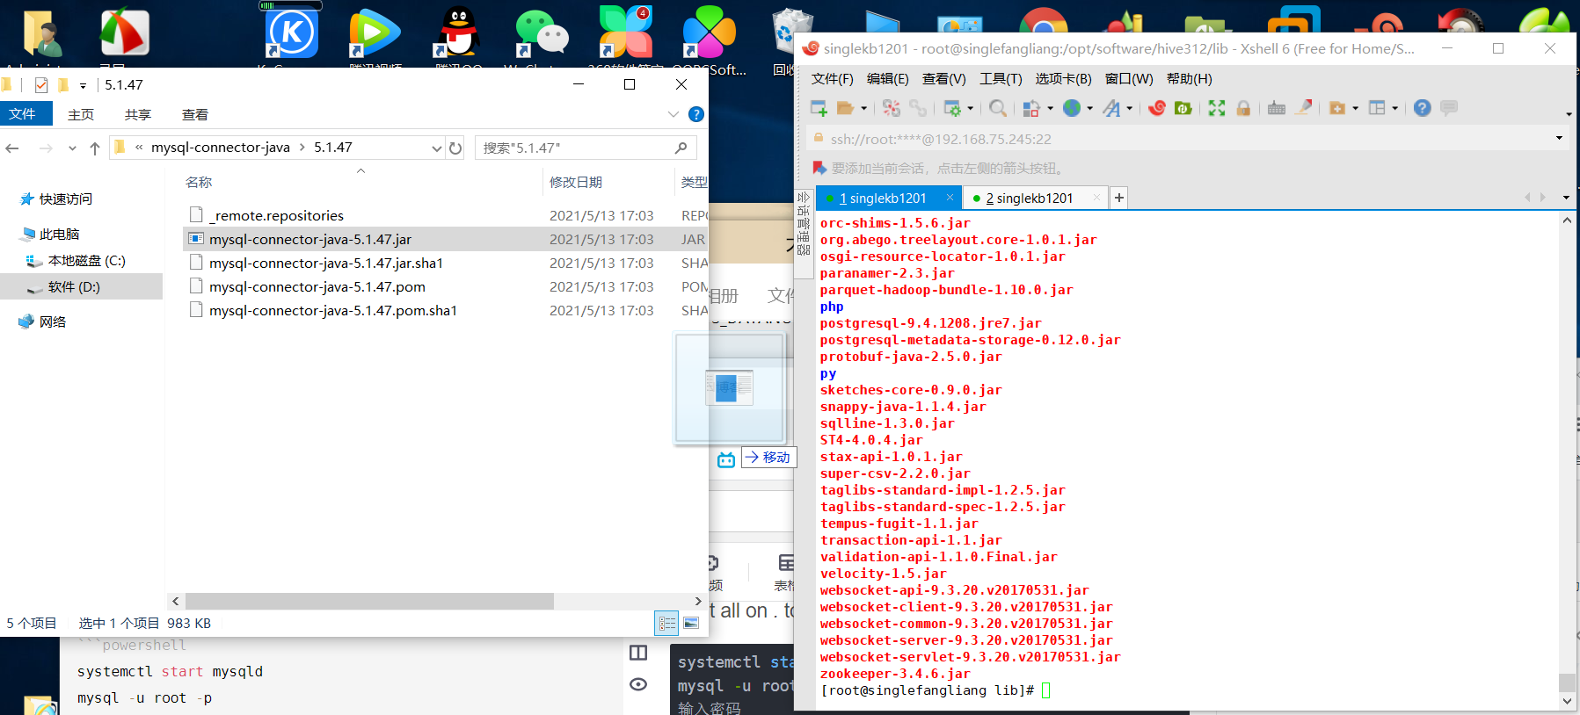
Task: Click the highlight pen icon in Xshell
Action: [1304, 107]
